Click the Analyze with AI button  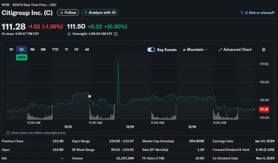[x=100, y=12]
